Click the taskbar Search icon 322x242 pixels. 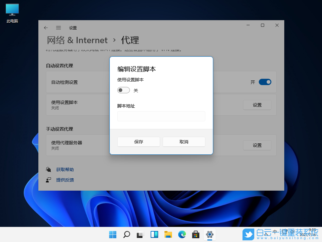126,235
